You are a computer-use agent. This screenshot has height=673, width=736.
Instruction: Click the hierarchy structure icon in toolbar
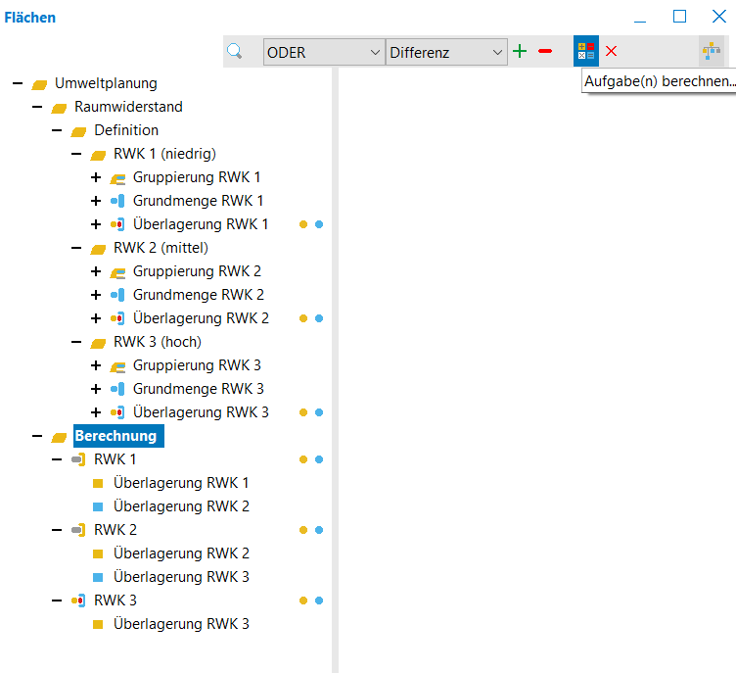(x=712, y=52)
